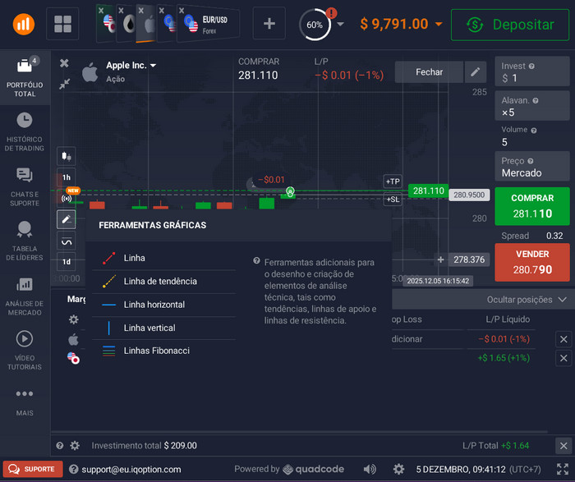This screenshot has width=575, height=482.
Task: Close the Apple chart with X
Action: pyautogui.click(x=64, y=63)
